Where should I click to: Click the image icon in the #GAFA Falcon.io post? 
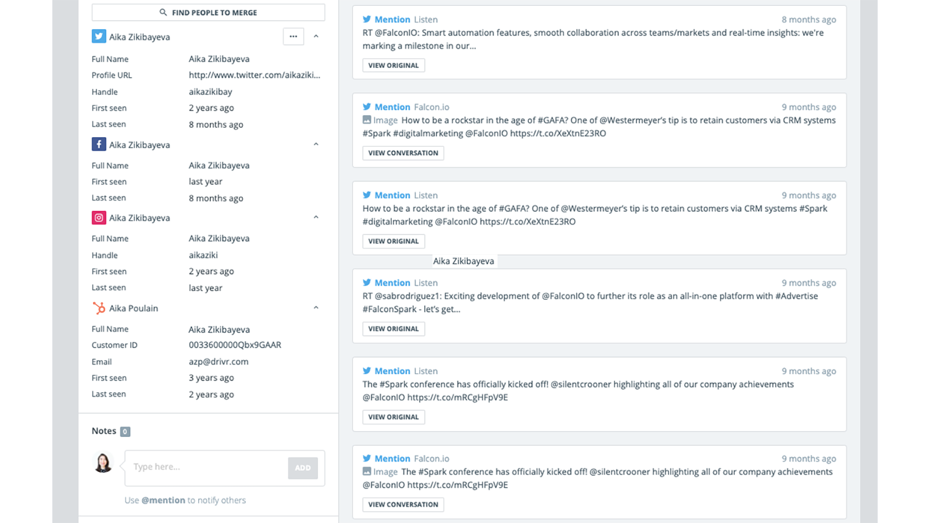(367, 120)
